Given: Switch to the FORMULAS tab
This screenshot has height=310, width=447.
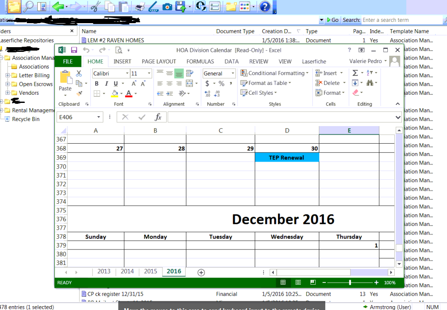Looking at the screenshot, I should (200, 62).
